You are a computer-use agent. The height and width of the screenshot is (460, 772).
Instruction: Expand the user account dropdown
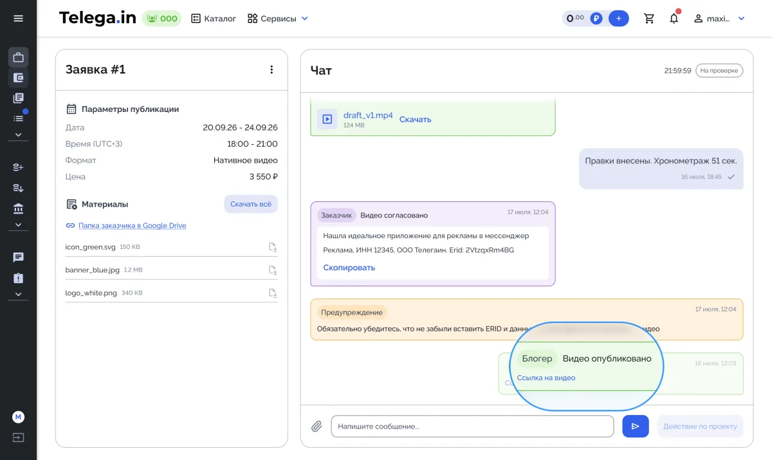tap(741, 19)
